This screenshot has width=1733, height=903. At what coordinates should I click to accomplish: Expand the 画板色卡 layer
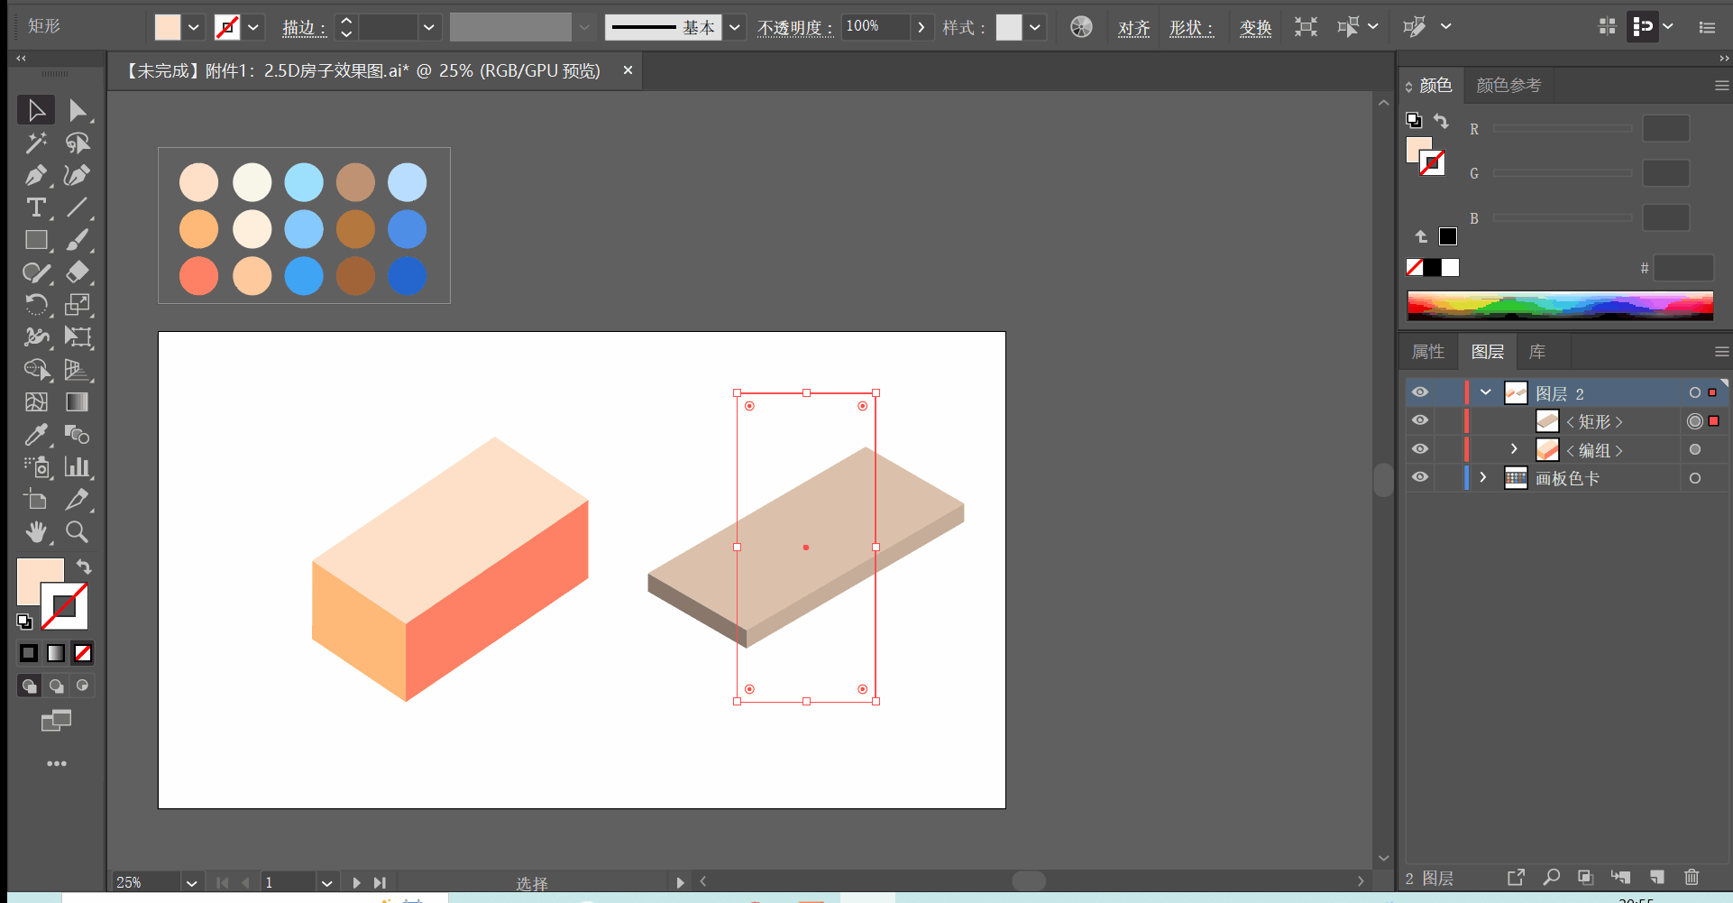point(1483,477)
